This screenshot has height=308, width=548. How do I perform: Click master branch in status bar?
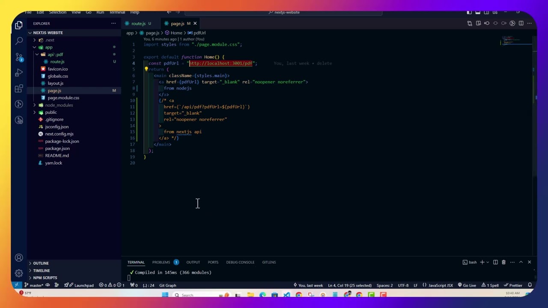pos(33,285)
